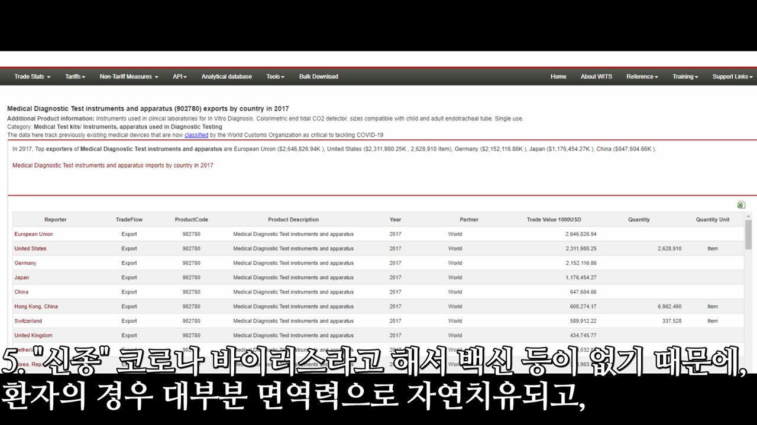Select trade value 2,152,116.86 cell
The image size is (757, 425).
coord(581,263)
